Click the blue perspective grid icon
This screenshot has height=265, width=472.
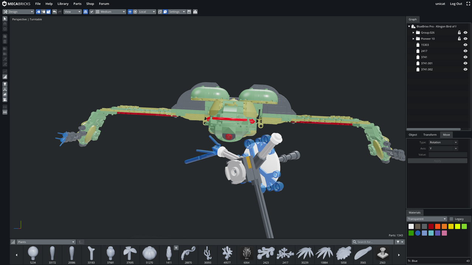[x=86, y=12]
